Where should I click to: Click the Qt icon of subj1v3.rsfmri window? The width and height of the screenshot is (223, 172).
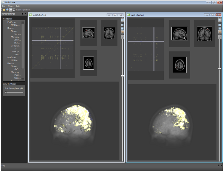click(x=128, y=15)
